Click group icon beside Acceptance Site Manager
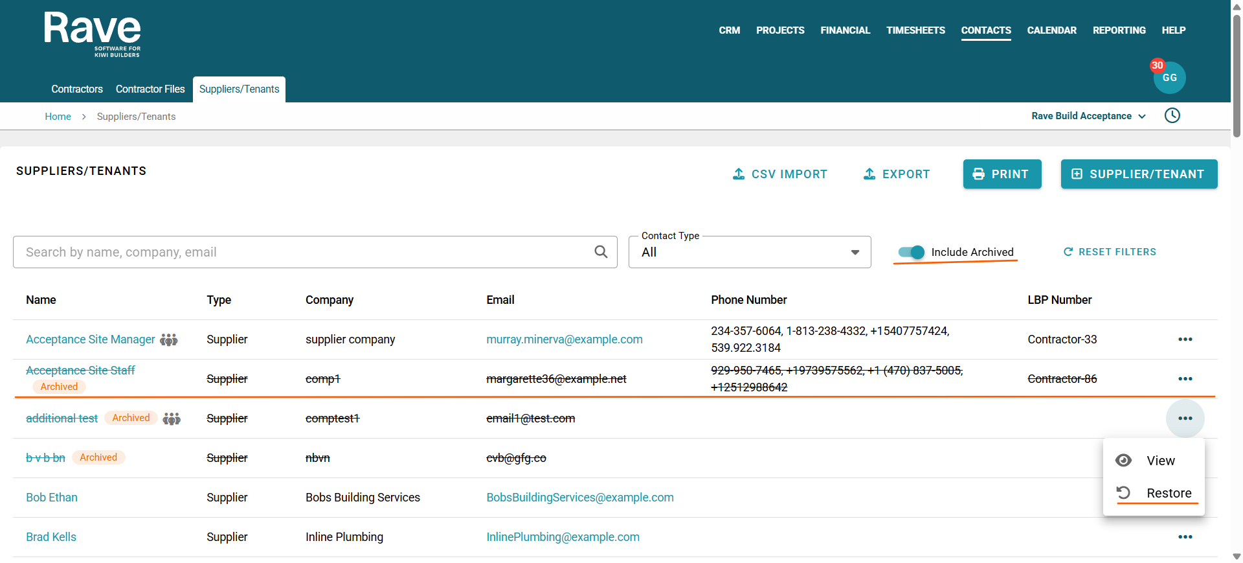The width and height of the screenshot is (1243, 563). pos(169,339)
